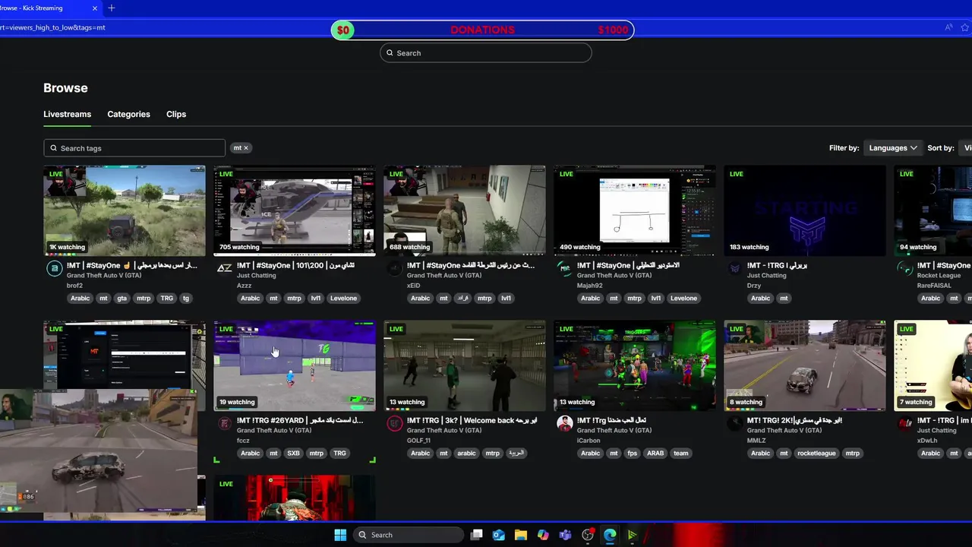Open the Rocket League category link
Viewport: 972px width, 547px height.
point(939,276)
